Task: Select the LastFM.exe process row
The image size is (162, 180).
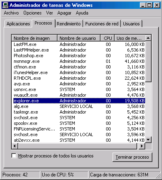Action: coord(79,44)
